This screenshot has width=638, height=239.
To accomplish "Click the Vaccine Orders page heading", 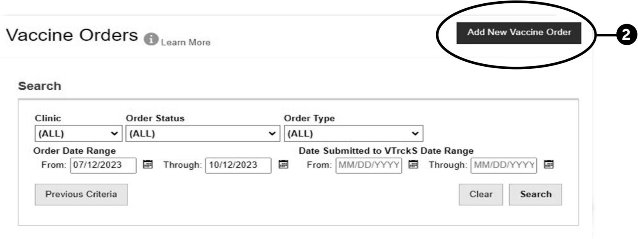I will click(x=71, y=36).
